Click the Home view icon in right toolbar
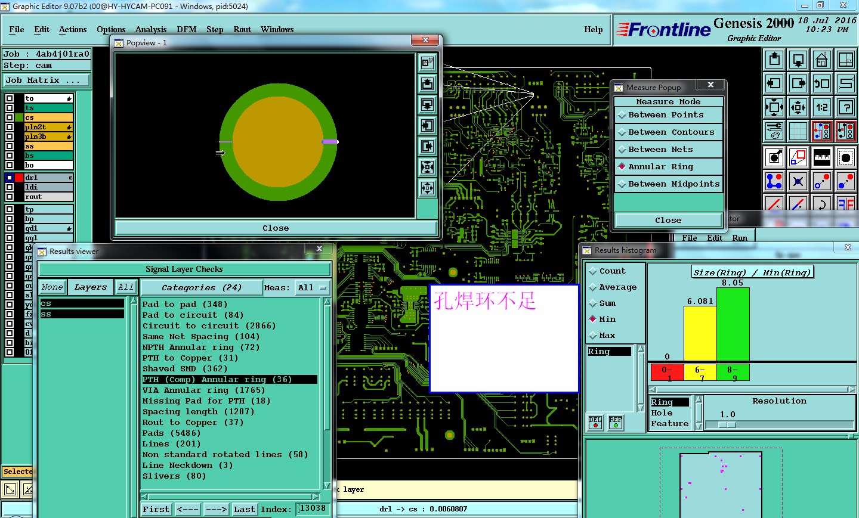This screenshot has height=518, width=859. [x=821, y=60]
